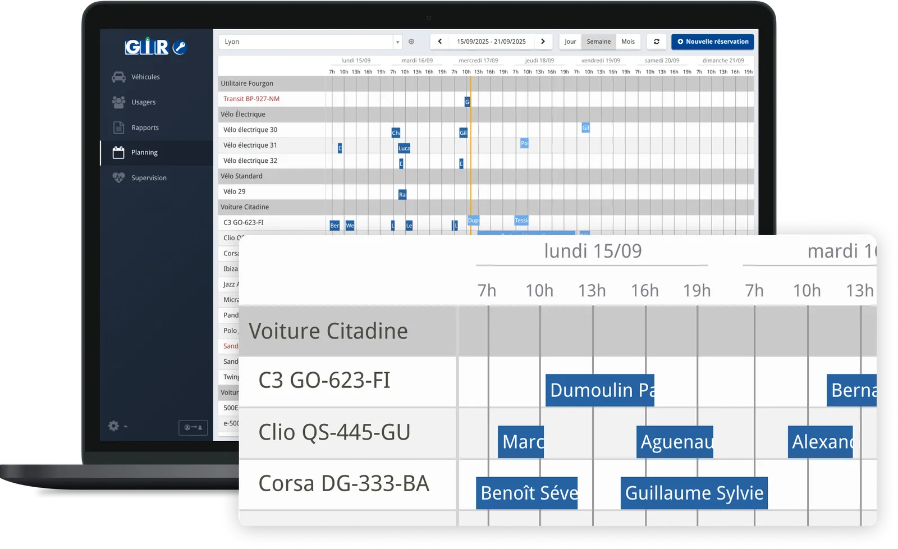
Task: Keep Semaine view selected
Action: coord(598,42)
